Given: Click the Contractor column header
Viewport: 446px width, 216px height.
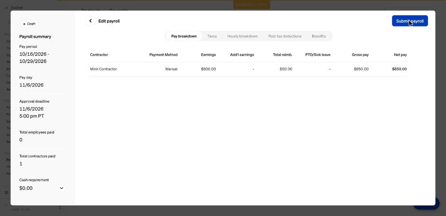Looking at the screenshot, I should point(99,55).
